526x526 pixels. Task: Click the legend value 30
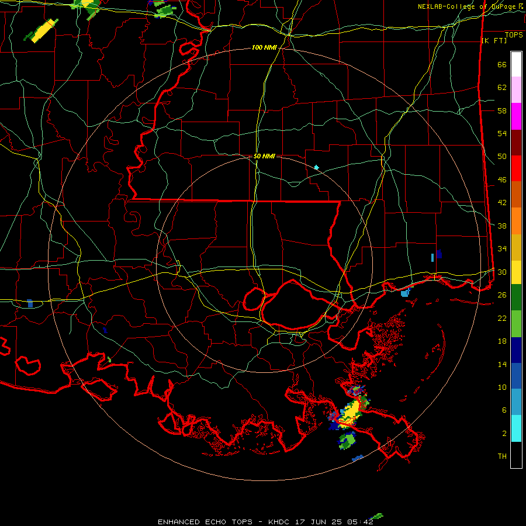tap(502, 272)
